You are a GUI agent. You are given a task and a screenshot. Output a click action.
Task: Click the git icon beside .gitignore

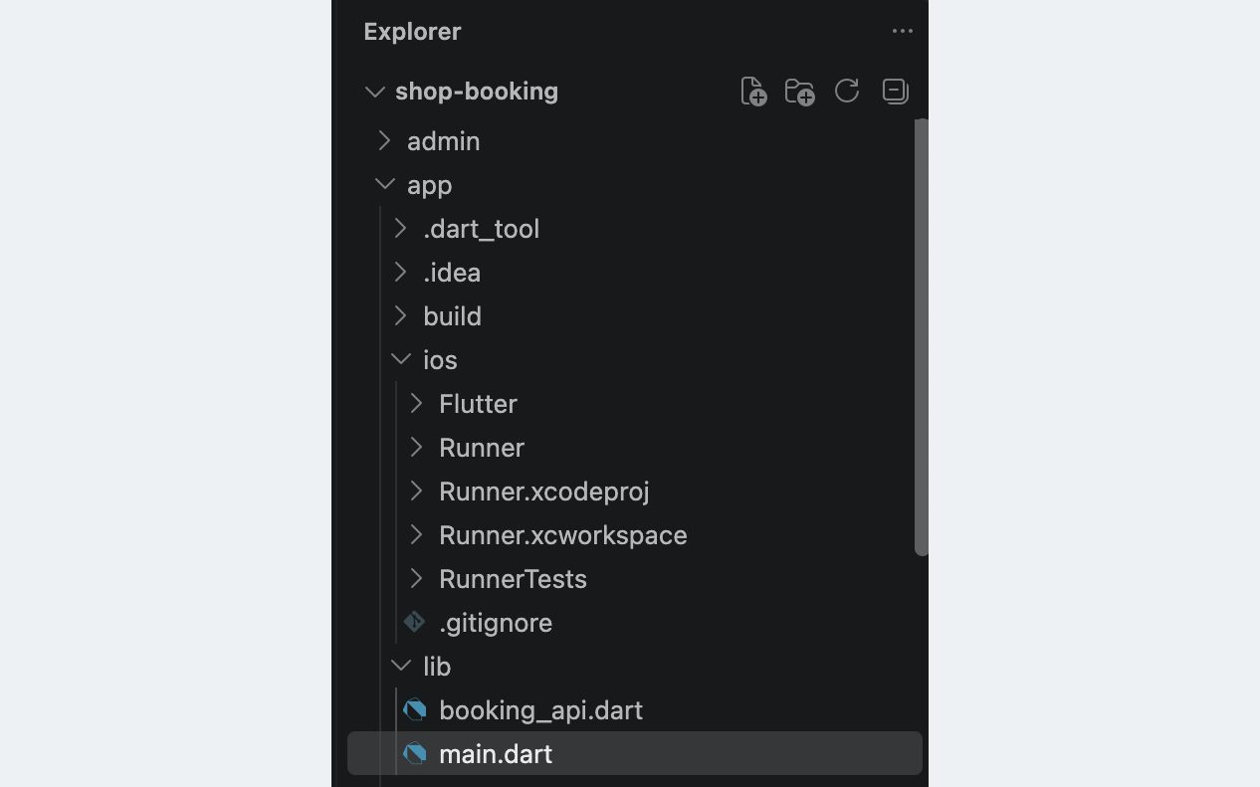414,623
